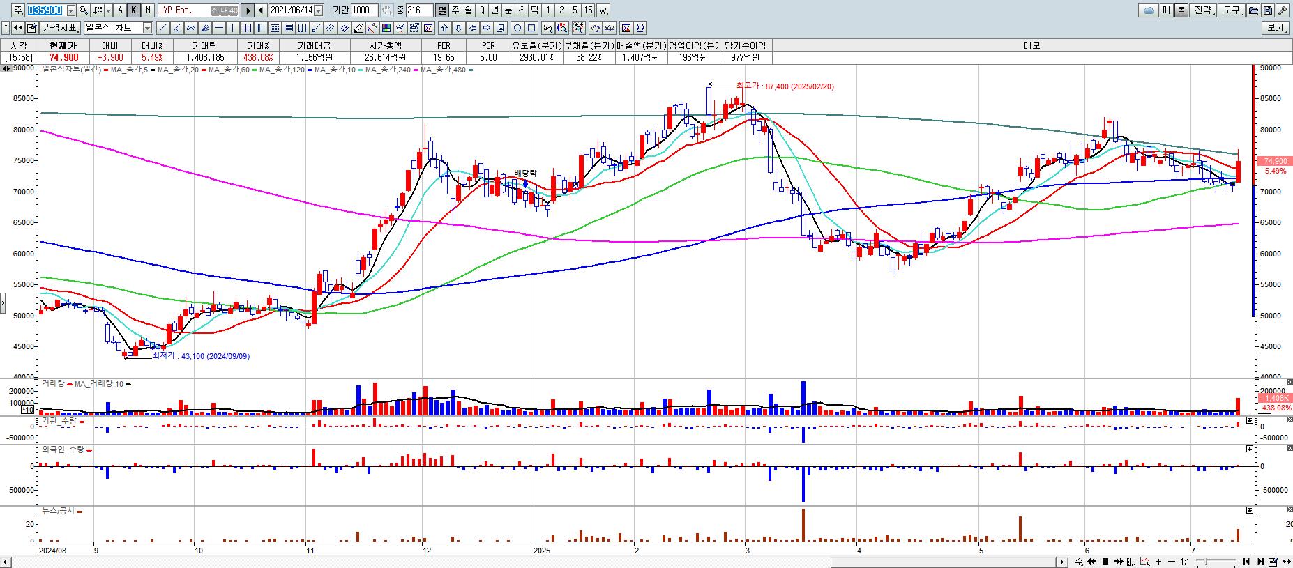
Task: Jump to last bar with skip-end icon
Action: [x=1260, y=562]
